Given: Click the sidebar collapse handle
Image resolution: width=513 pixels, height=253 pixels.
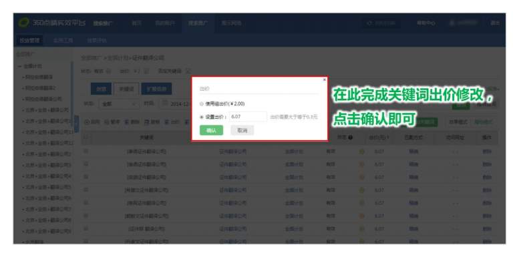Looking at the screenshot, I should 77,124.
